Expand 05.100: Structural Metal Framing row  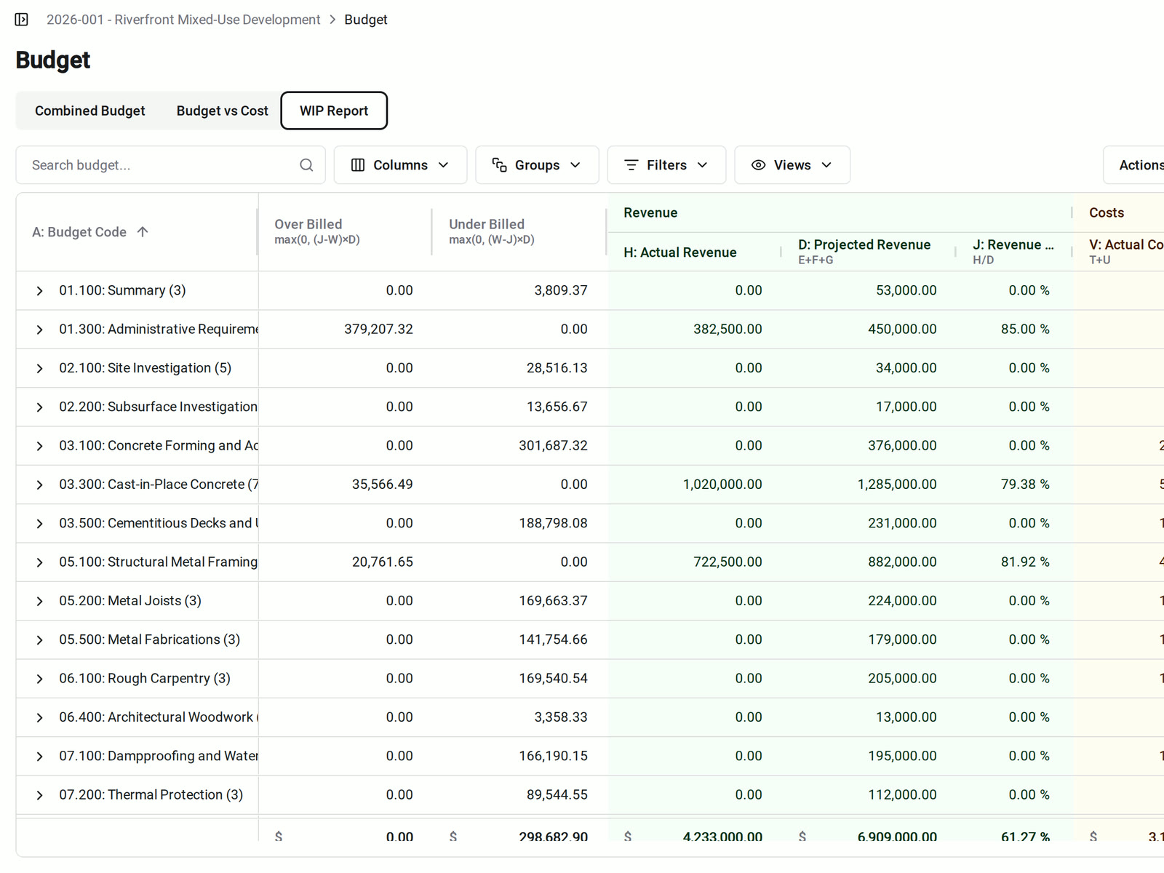pos(39,562)
